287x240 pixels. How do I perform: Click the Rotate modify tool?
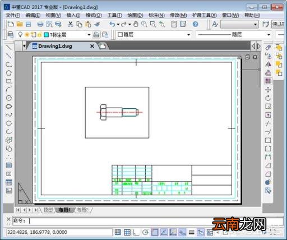point(268,98)
